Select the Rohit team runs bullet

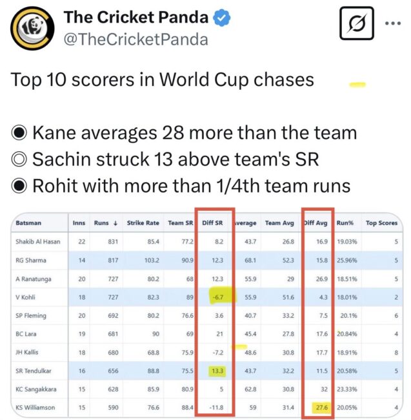click(19, 185)
